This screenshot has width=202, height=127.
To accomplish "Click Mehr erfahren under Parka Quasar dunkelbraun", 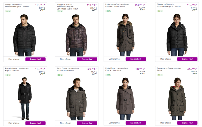I will pyautogui.click(x=66, y=123).
